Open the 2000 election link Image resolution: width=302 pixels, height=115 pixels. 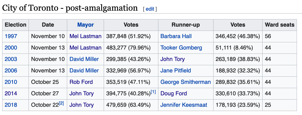11,48
